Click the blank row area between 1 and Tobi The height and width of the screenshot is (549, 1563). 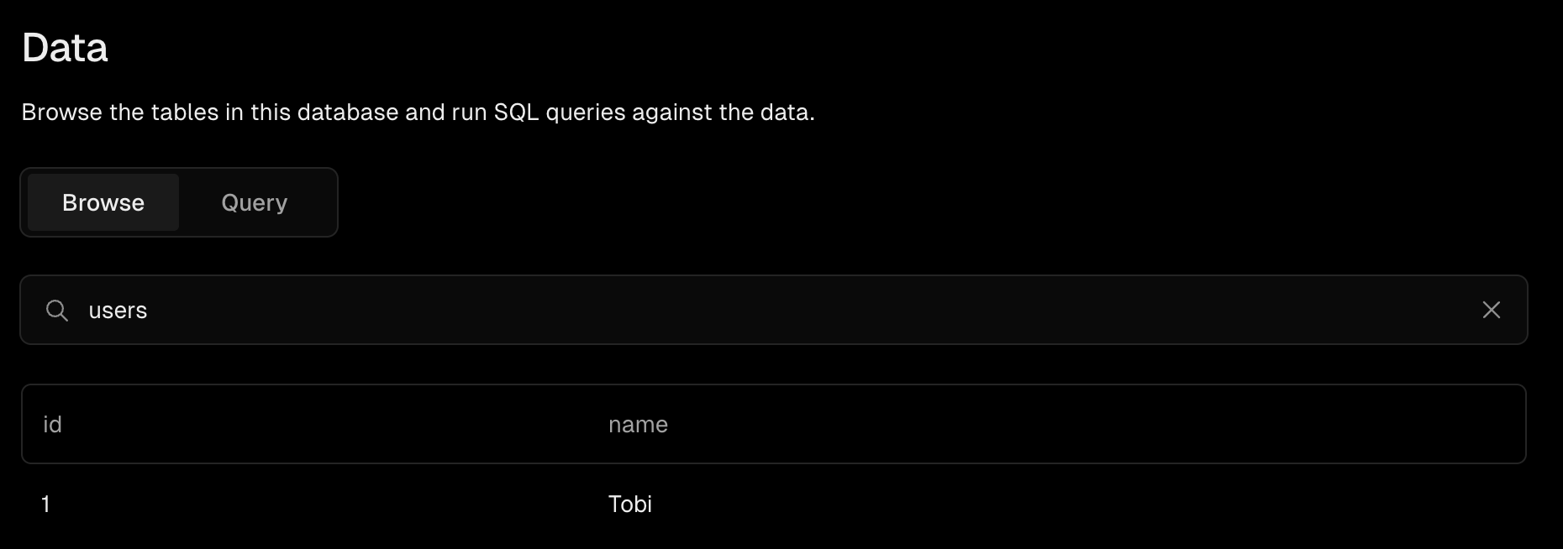336,505
